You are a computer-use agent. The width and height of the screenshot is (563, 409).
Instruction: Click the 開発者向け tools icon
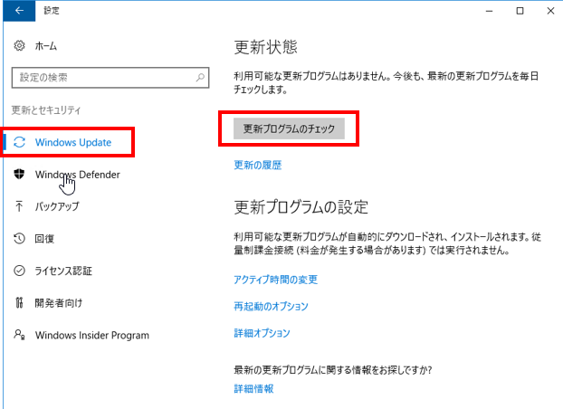point(19,303)
